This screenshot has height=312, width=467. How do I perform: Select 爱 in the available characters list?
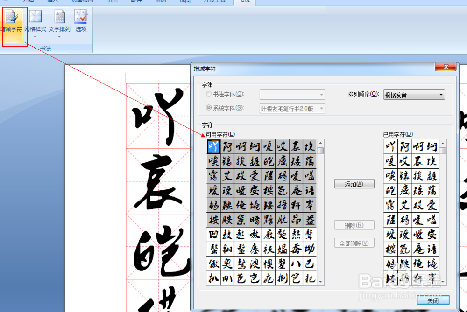tap(255, 176)
